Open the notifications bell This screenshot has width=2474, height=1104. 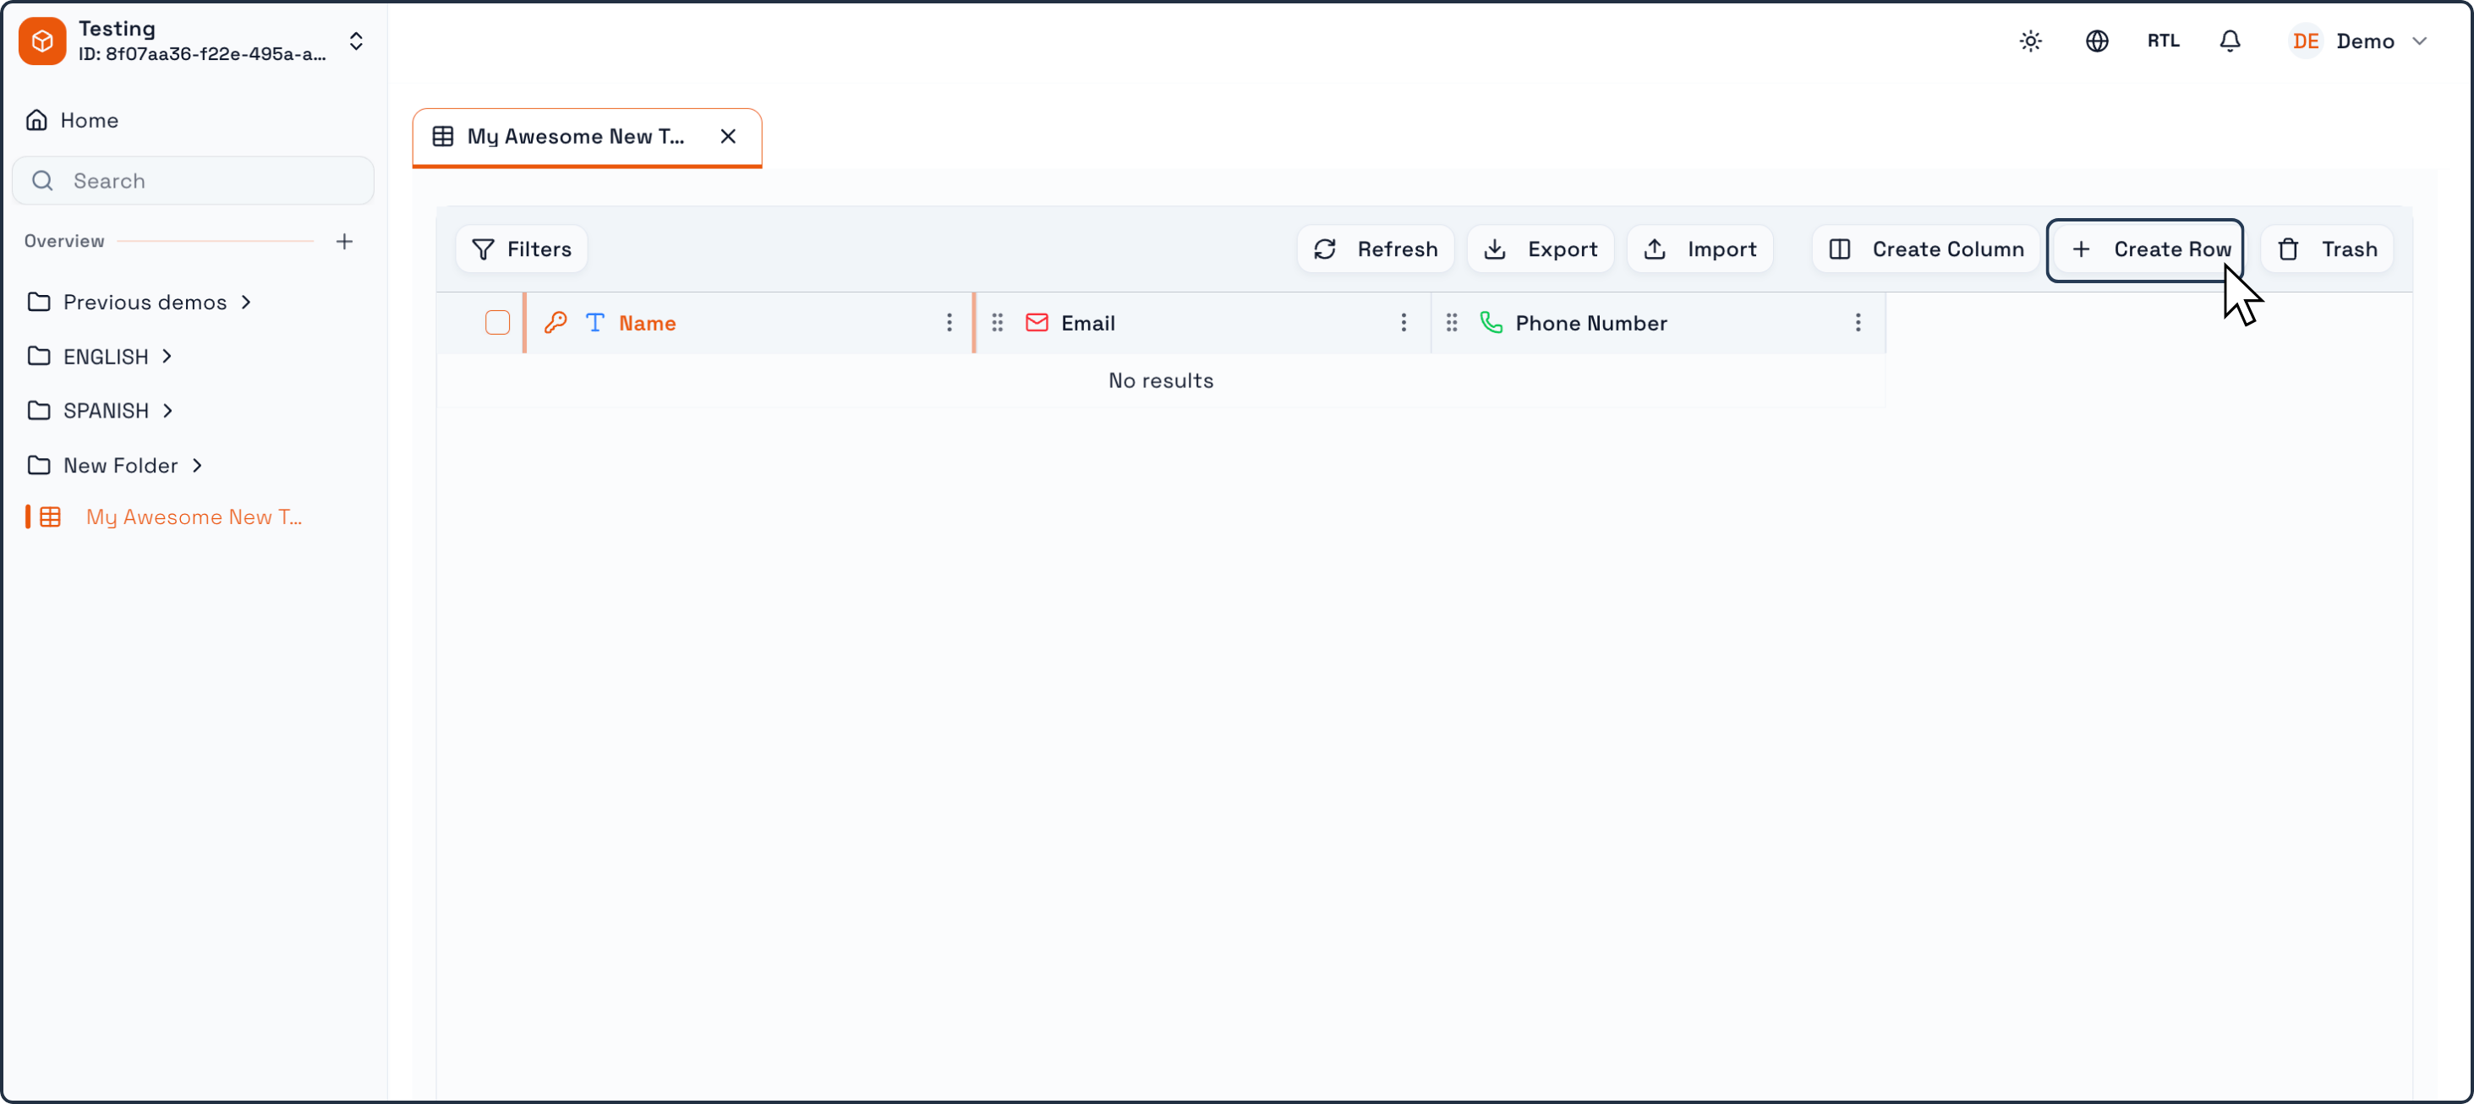pos(2229,41)
